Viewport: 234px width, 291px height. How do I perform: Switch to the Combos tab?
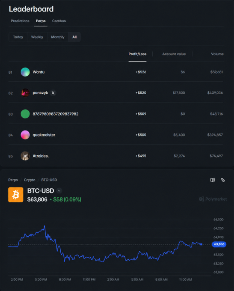[x=59, y=21]
